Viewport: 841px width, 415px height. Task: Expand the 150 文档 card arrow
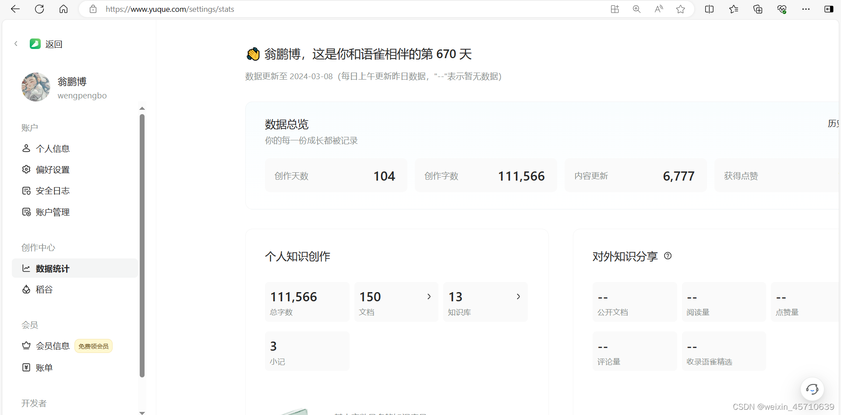point(429,296)
